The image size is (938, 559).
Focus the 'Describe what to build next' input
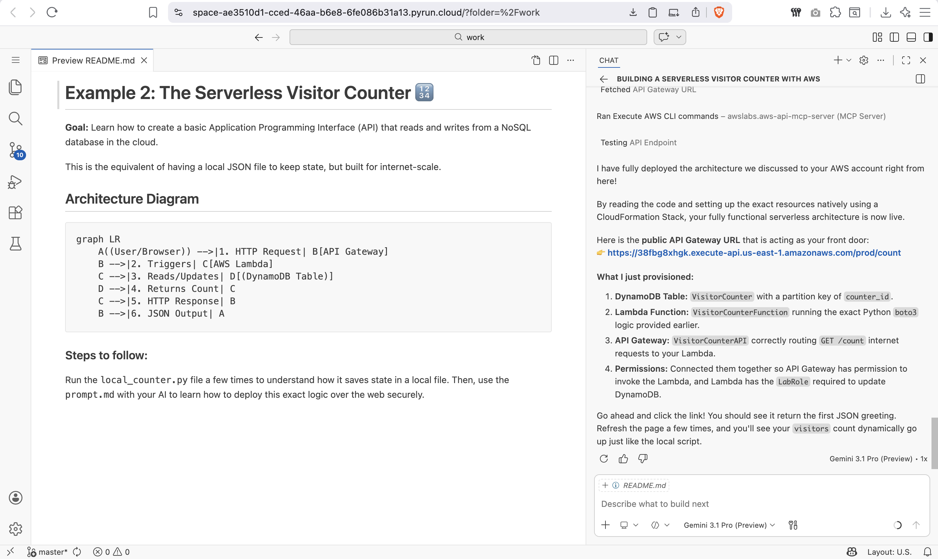761,504
